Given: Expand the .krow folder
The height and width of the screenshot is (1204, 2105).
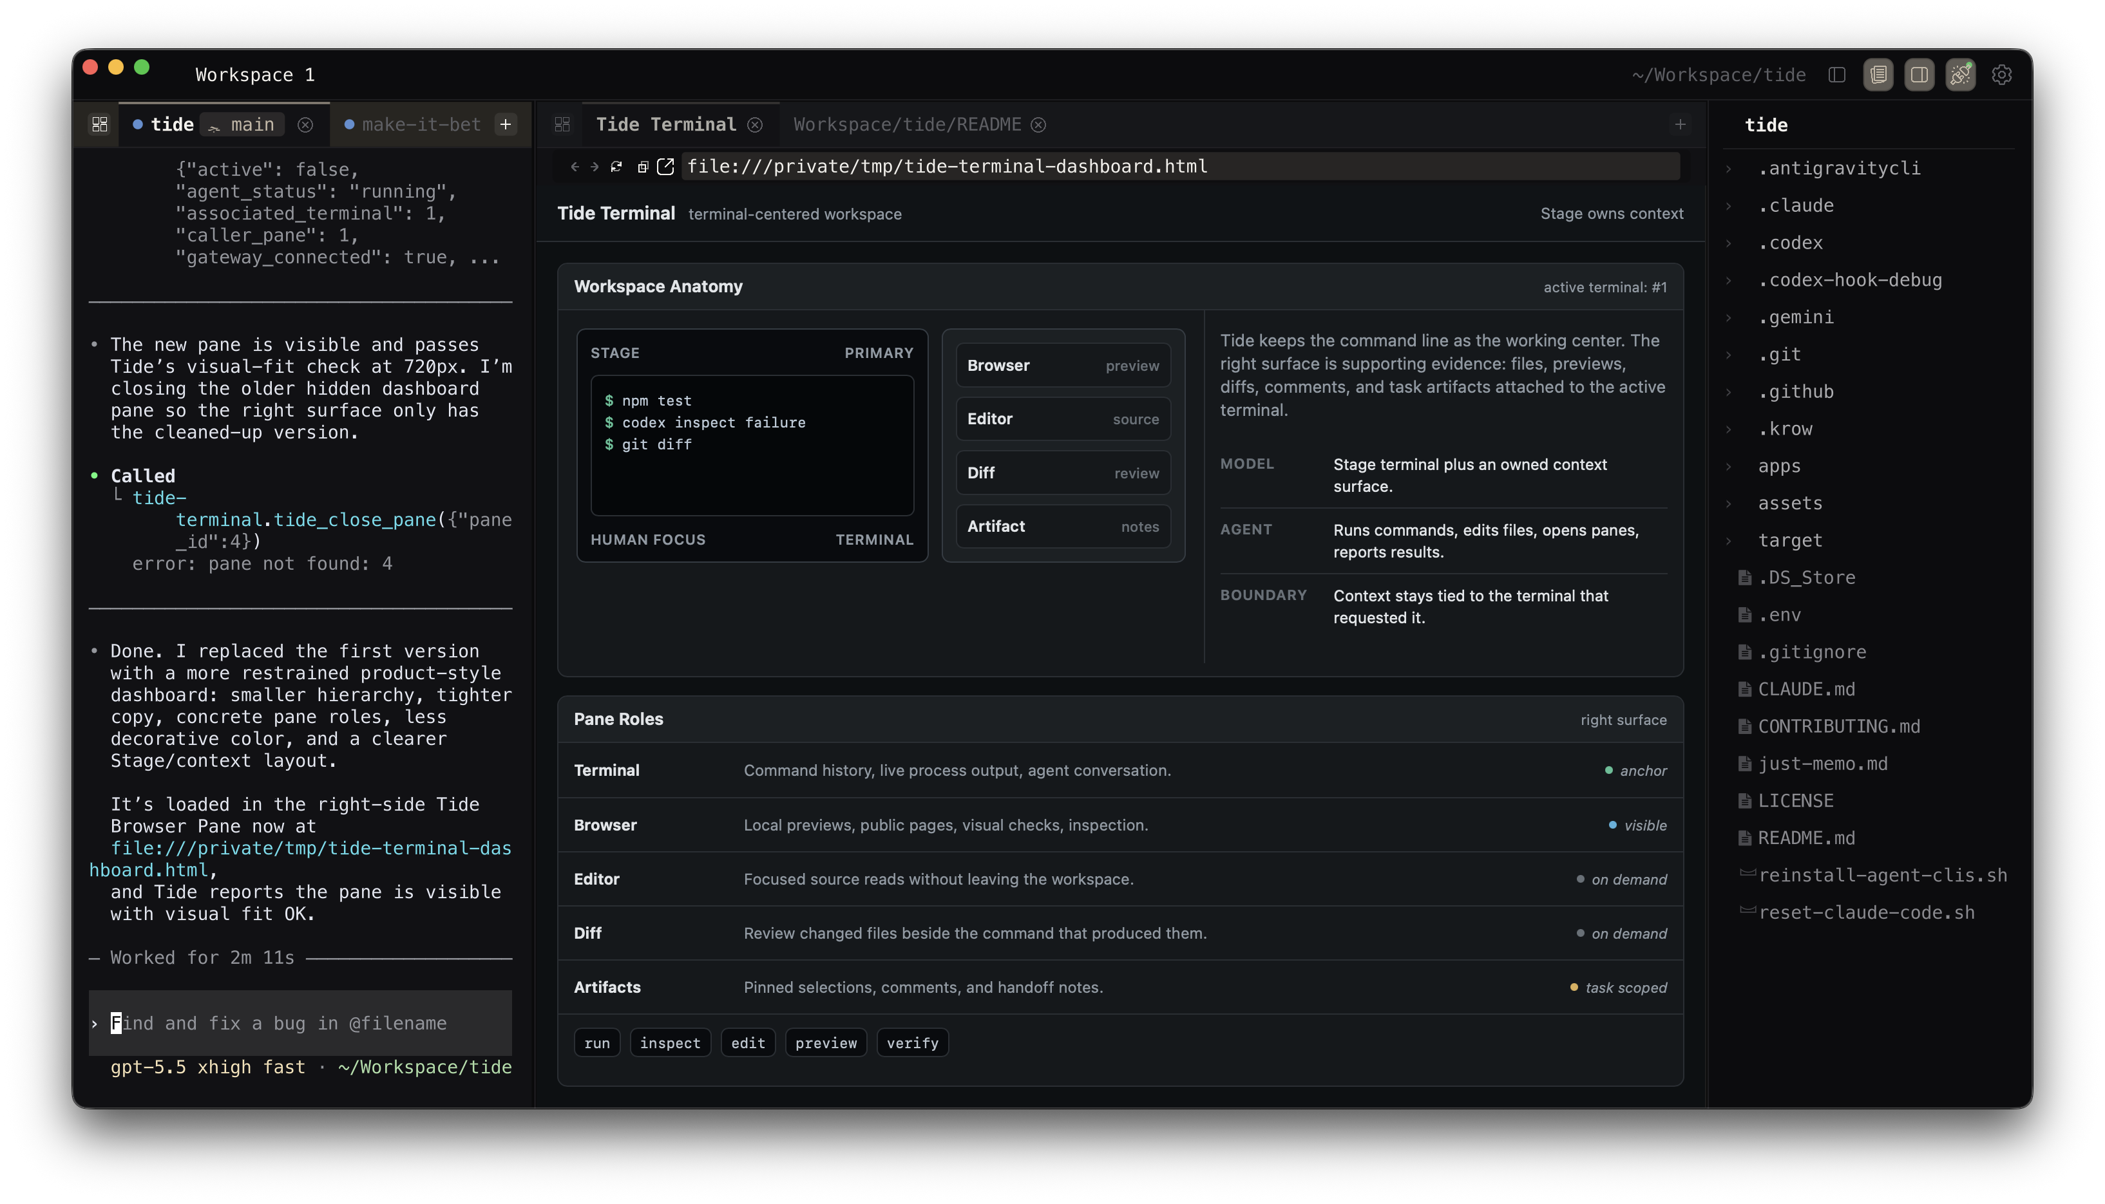Looking at the screenshot, I should pos(1729,429).
